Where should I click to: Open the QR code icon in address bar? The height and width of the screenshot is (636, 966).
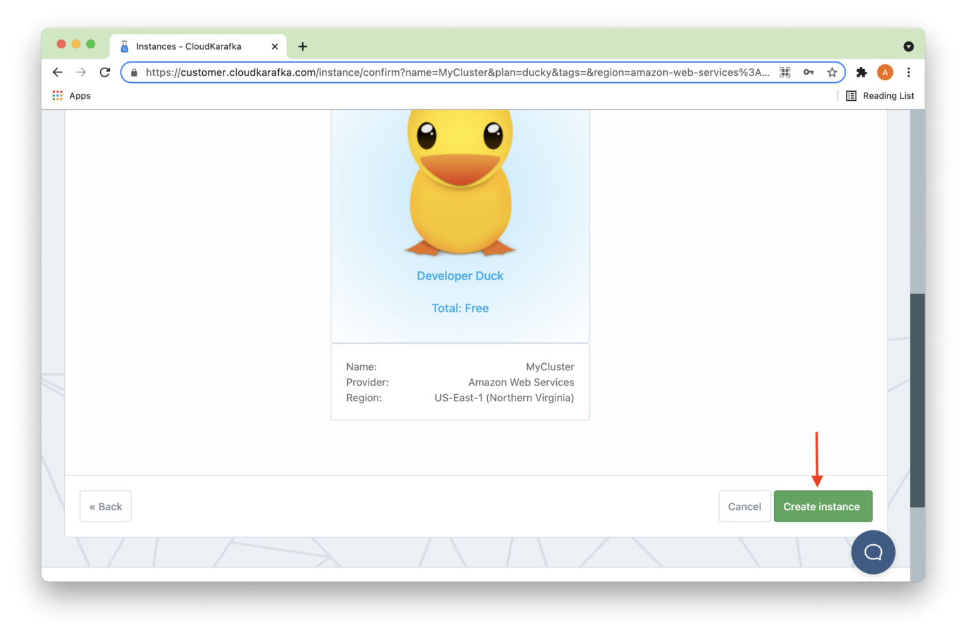coord(785,72)
